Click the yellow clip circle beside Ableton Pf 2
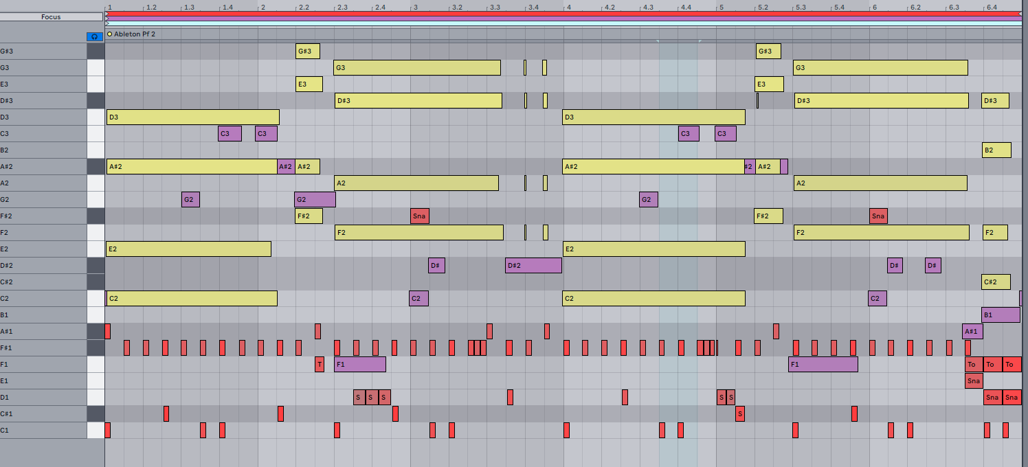The image size is (1028, 467). coord(109,34)
